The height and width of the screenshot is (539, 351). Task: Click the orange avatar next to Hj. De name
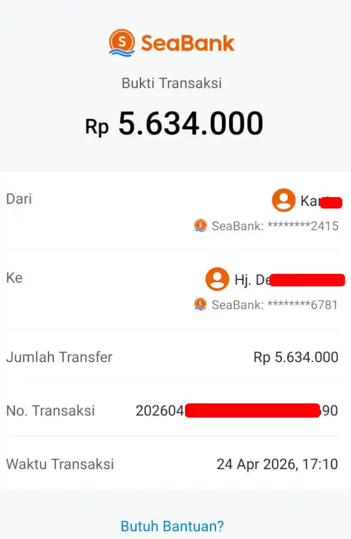[x=216, y=279]
